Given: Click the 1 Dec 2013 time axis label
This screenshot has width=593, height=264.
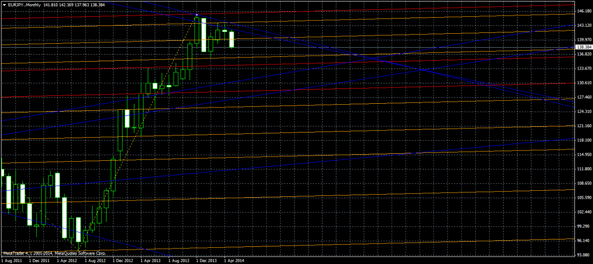Looking at the screenshot, I should pyautogui.click(x=207, y=261).
